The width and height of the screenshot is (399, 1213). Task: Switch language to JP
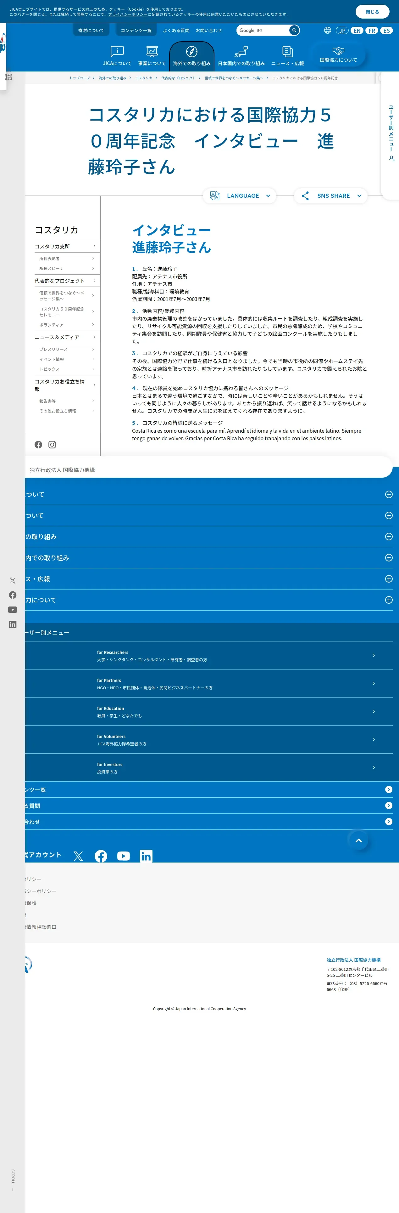342,30
